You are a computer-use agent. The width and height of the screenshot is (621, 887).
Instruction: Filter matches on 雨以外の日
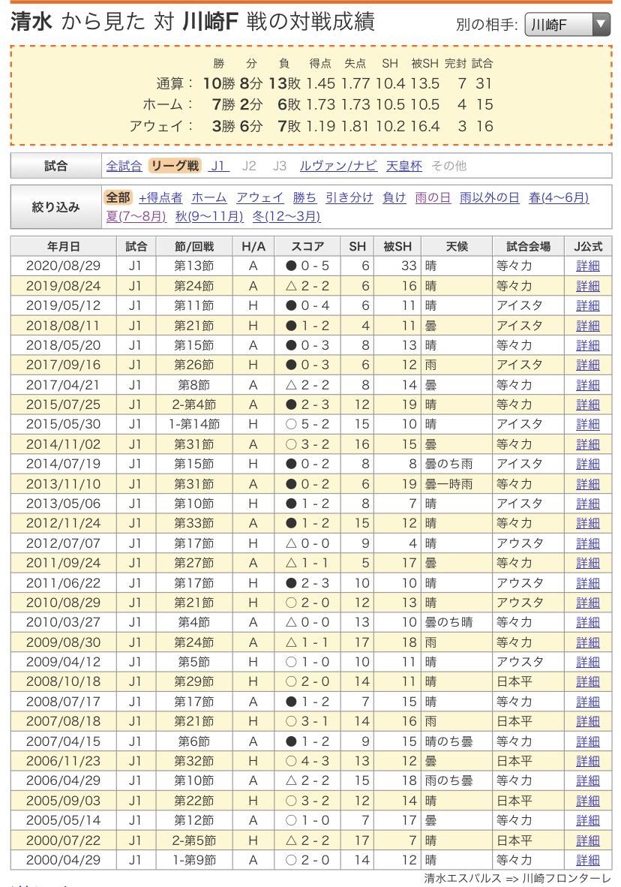point(489,197)
